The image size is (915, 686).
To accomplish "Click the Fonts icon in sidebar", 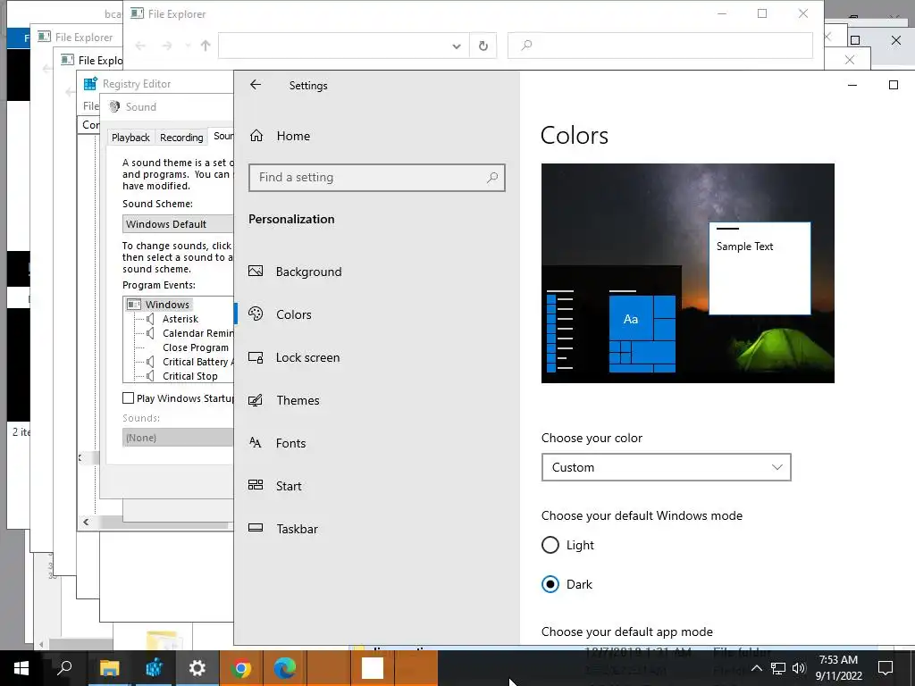I will (256, 443).
